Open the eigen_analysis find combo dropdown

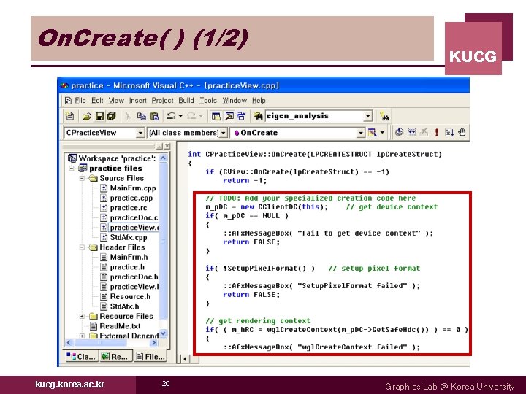(x=368, y=116)
